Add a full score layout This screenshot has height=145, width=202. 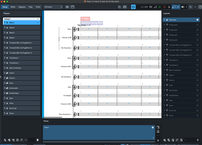pyautogui.click(x=165, y=140)
